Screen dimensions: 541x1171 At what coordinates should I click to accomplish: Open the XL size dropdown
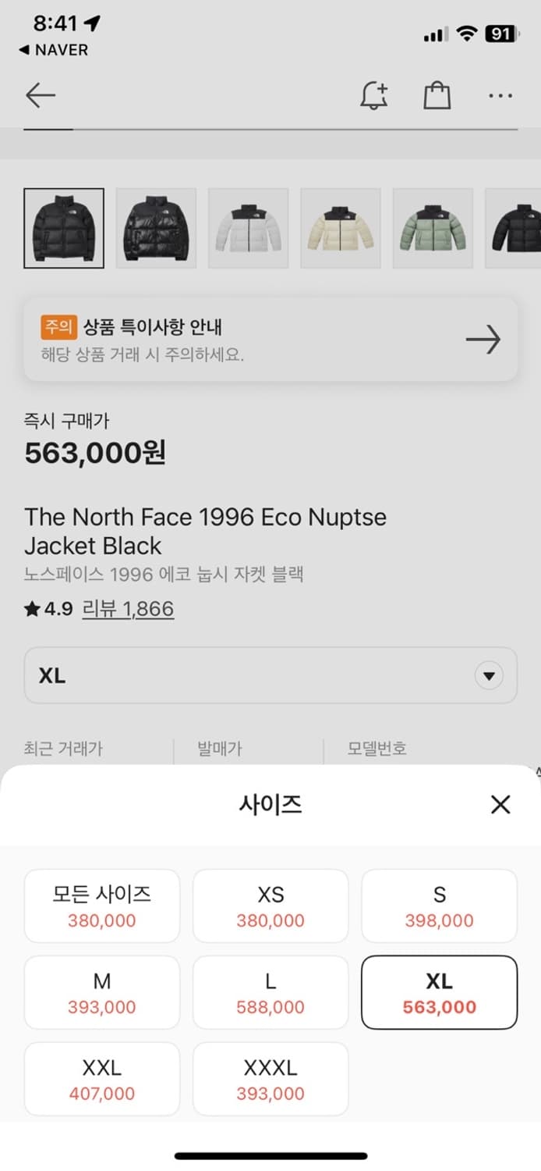click(270, 675)
